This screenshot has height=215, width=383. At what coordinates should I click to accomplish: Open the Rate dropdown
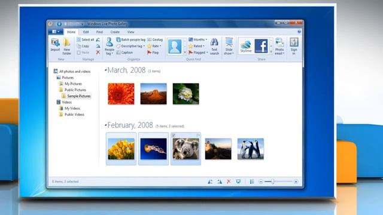pos(160,46)
